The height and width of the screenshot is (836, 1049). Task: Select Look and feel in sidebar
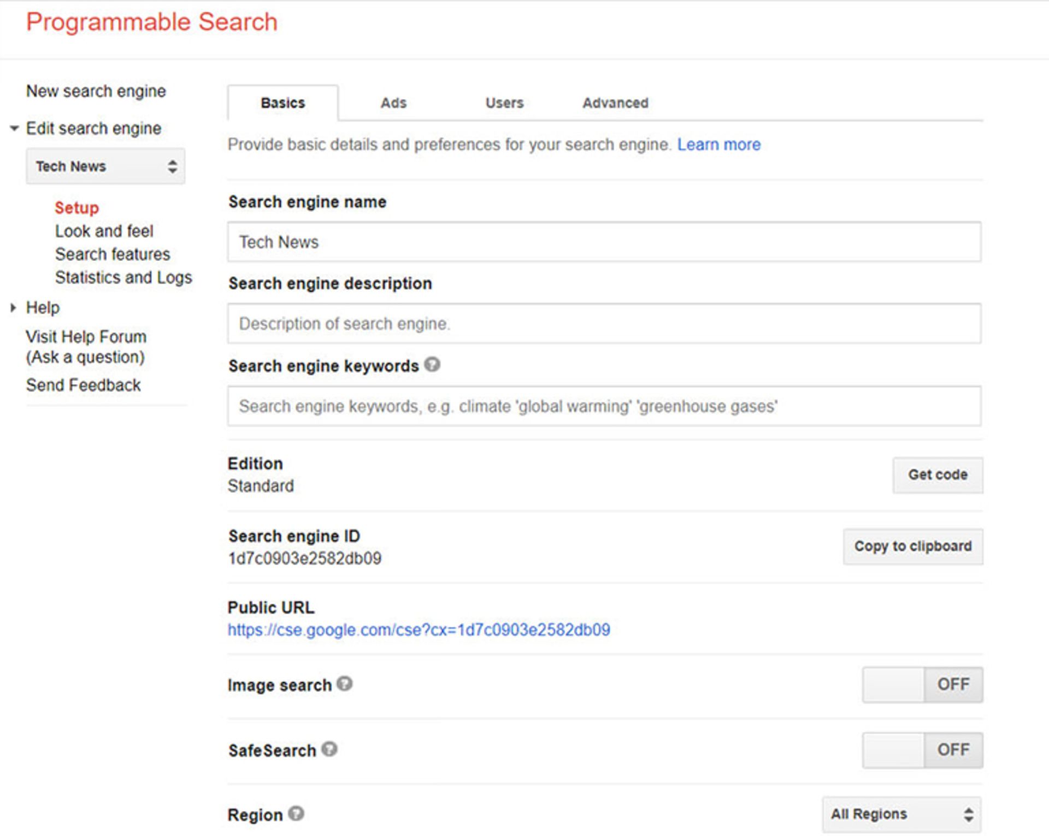[104, 231]
